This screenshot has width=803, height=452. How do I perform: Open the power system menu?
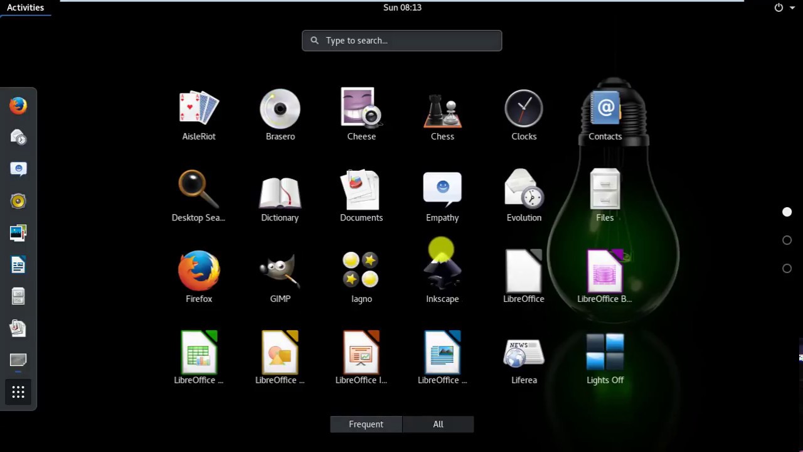pos(784,8)
